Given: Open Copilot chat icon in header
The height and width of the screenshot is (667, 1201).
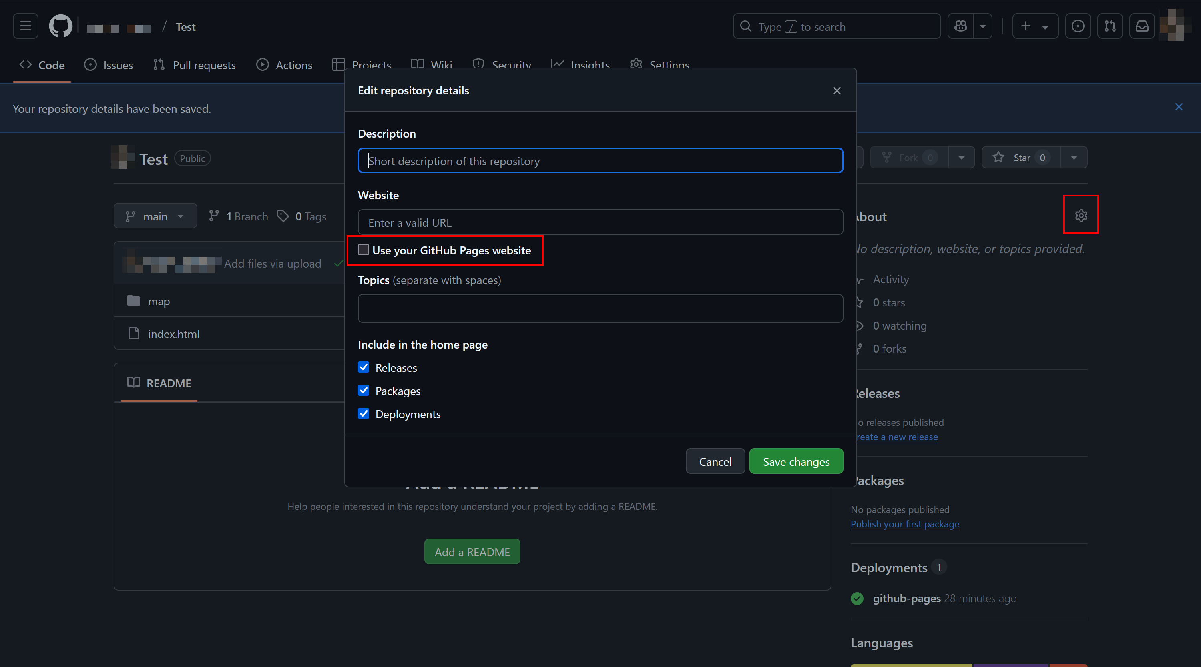Looking at the screenshot, I should [x=960, y=26].
